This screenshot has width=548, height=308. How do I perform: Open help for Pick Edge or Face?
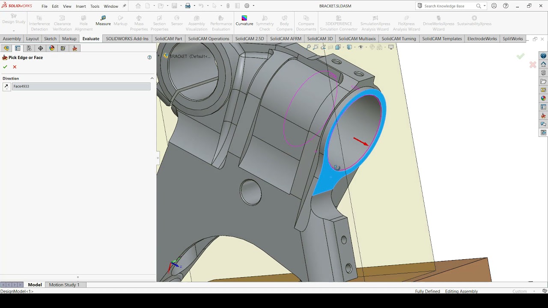[149, 57]
